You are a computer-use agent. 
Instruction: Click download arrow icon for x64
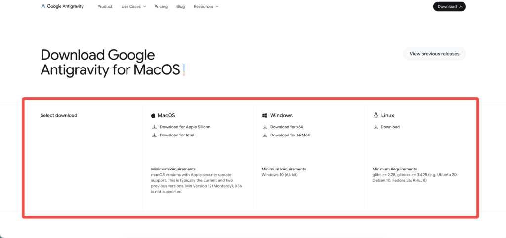(x=265, y=127)
